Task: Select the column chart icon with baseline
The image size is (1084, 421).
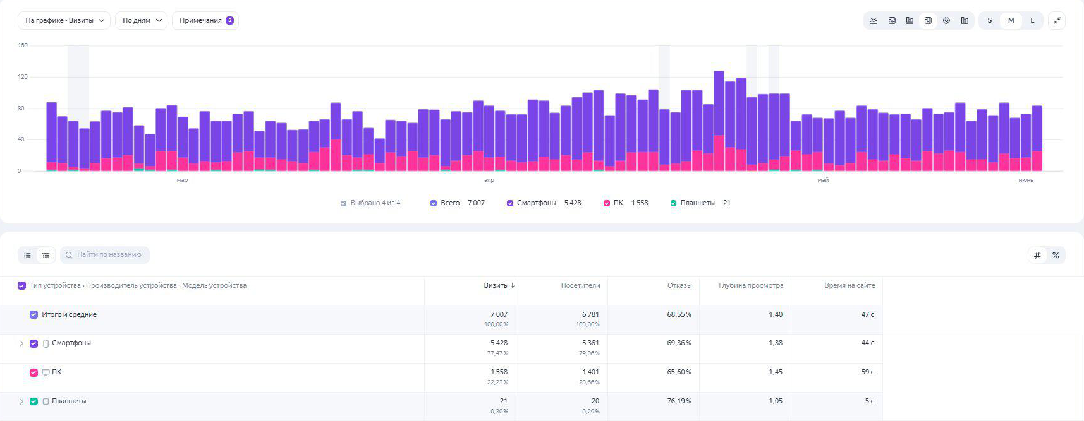Action: (910, 21)
